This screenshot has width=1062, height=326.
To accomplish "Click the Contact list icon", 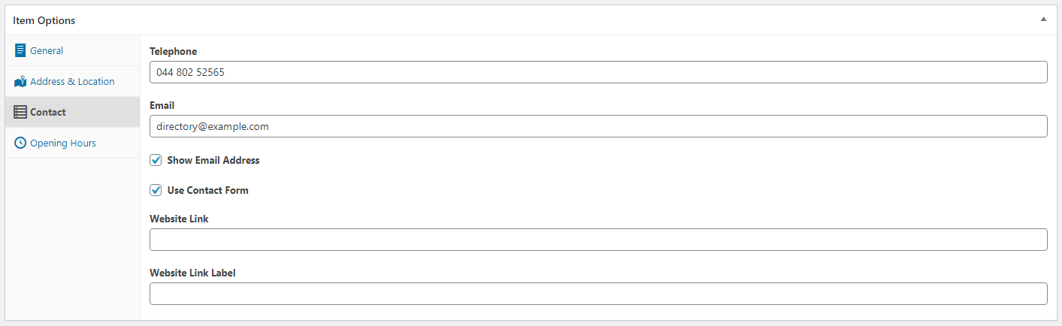I will coord(20,113).
